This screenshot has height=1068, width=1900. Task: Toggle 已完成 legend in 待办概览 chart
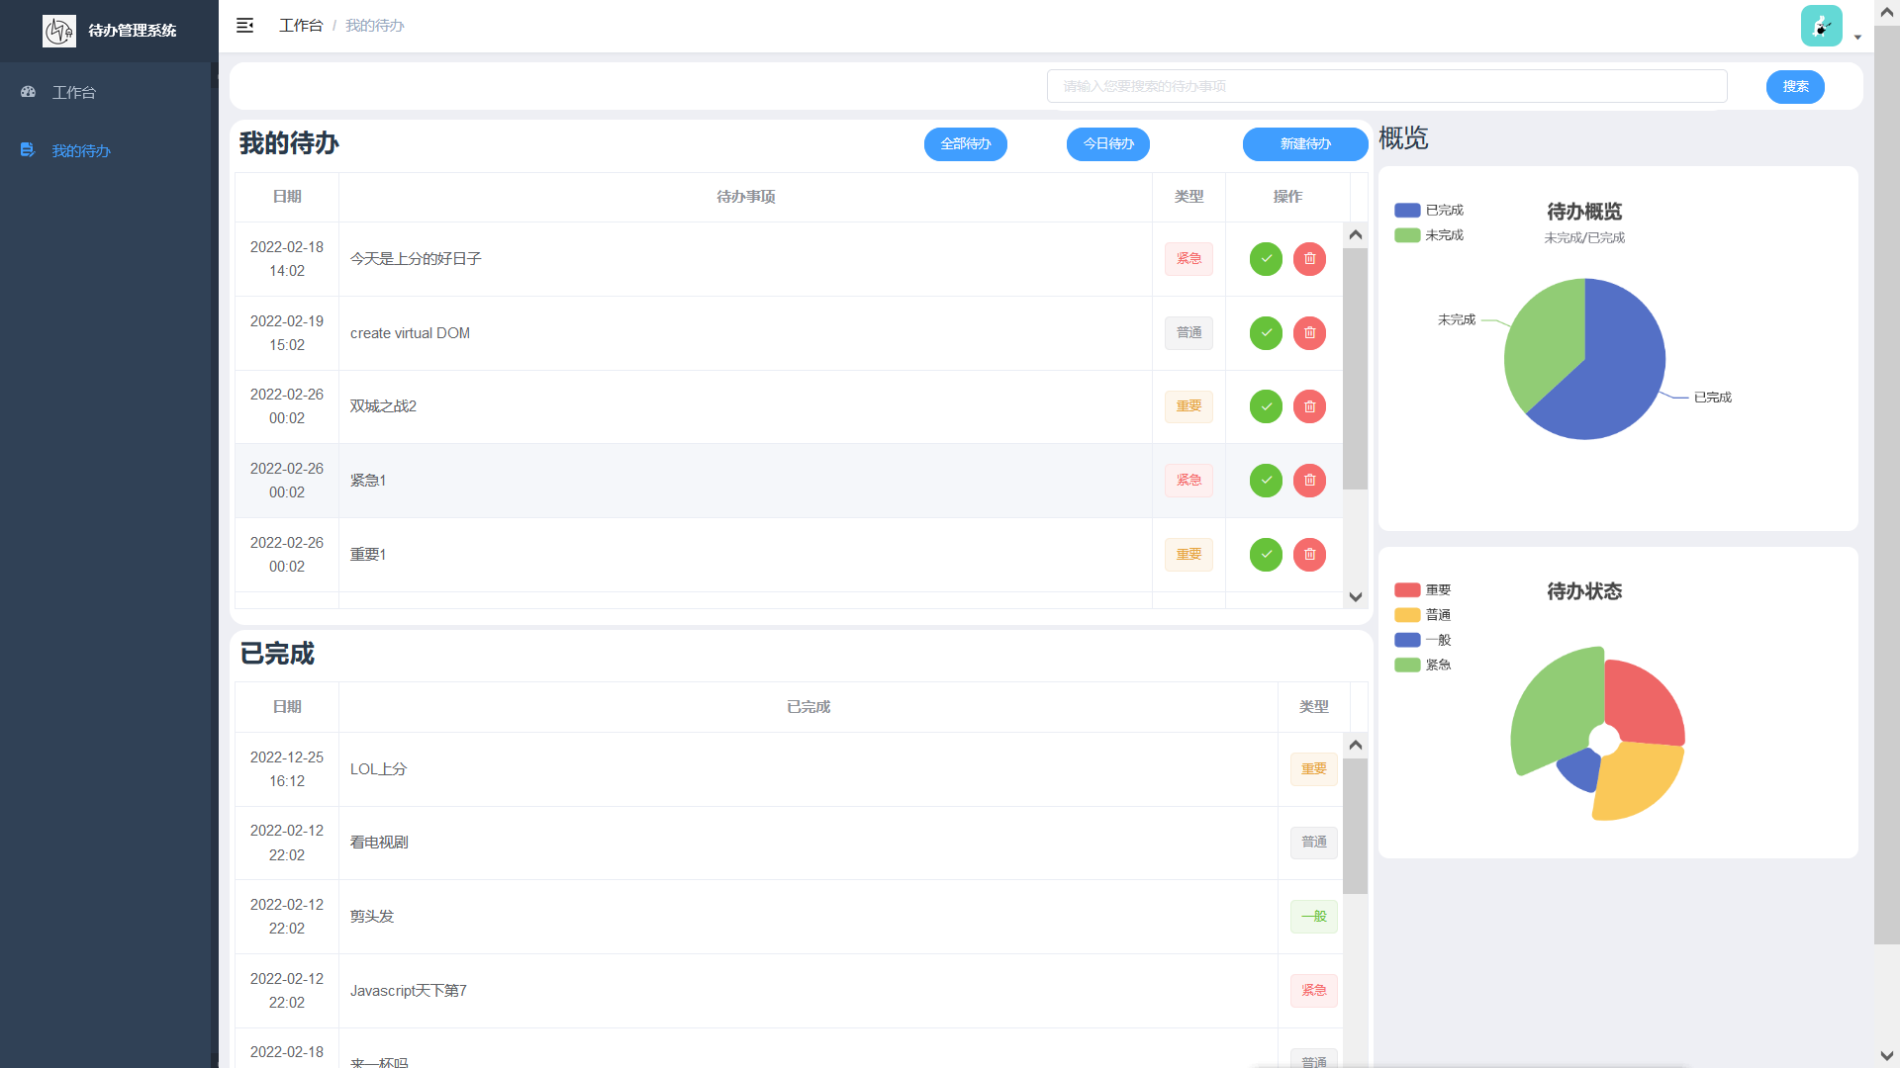pyautogui.click(x=1429, y=210)
